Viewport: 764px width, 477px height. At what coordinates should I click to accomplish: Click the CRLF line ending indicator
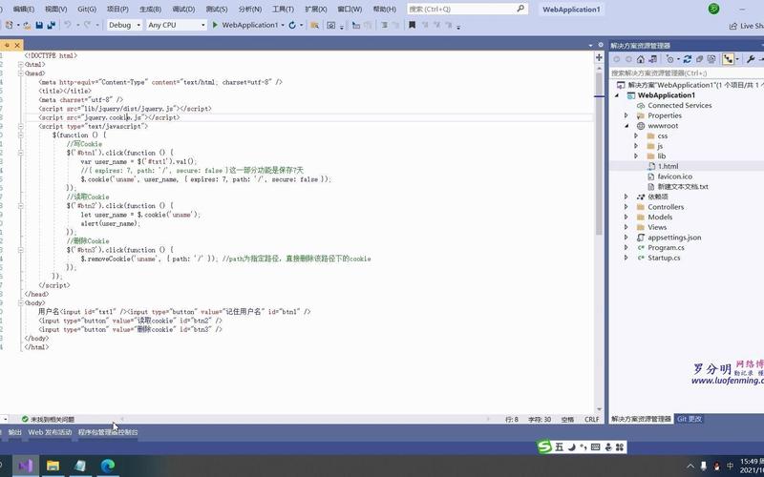click(x=591, y=419)
